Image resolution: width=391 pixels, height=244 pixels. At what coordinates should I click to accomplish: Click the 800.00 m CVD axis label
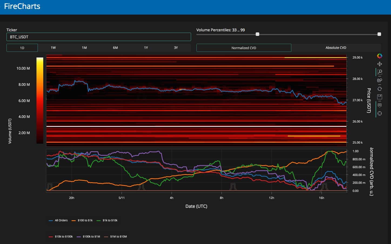pos(359,159)
